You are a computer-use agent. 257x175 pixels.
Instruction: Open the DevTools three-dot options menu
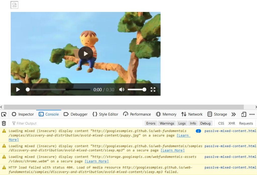coord(252,114)
